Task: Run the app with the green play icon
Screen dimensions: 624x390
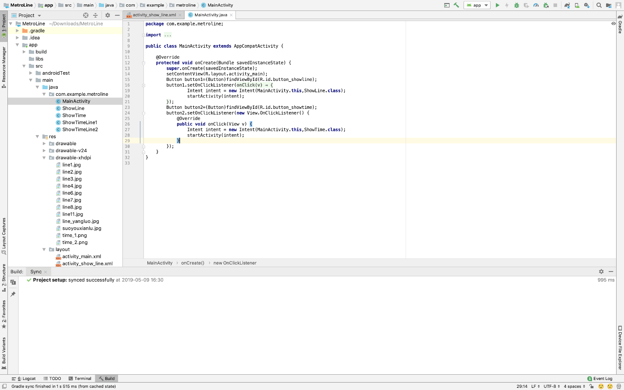Action: coord(497,5)
